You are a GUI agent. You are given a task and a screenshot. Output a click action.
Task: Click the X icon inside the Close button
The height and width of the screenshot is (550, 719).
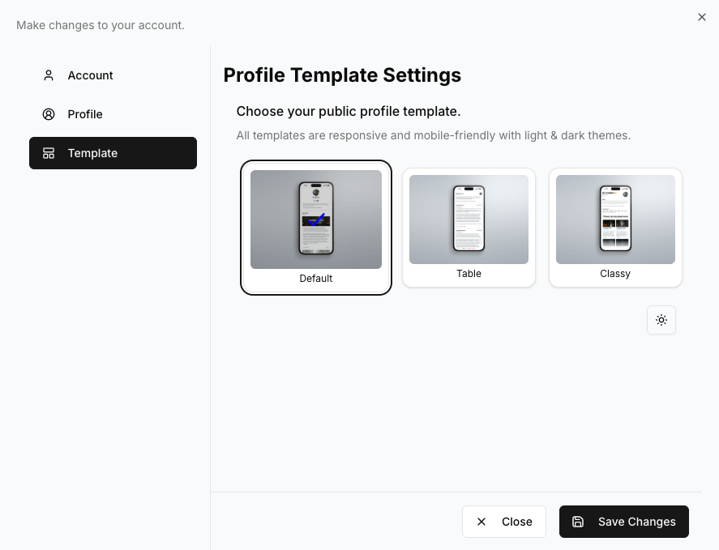[481, 522]
